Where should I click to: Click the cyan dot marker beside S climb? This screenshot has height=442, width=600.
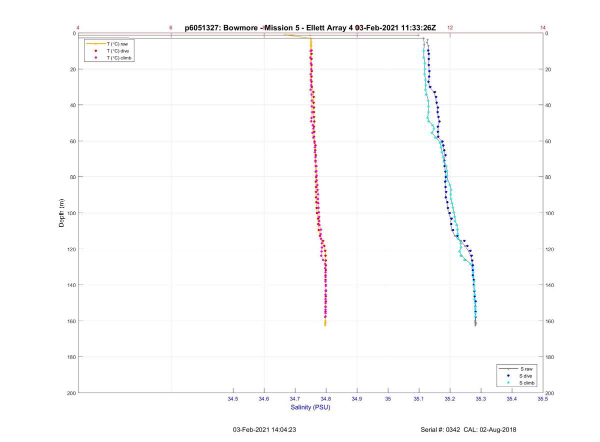coord(508,383)
